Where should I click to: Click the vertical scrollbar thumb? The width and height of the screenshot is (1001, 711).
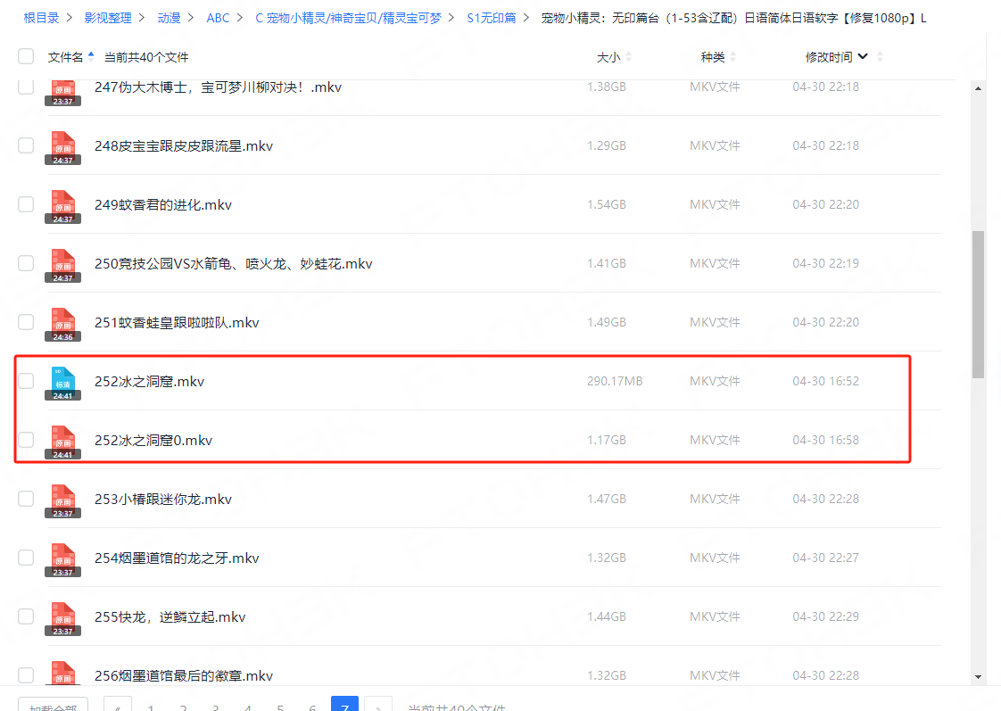pos(978,303)
